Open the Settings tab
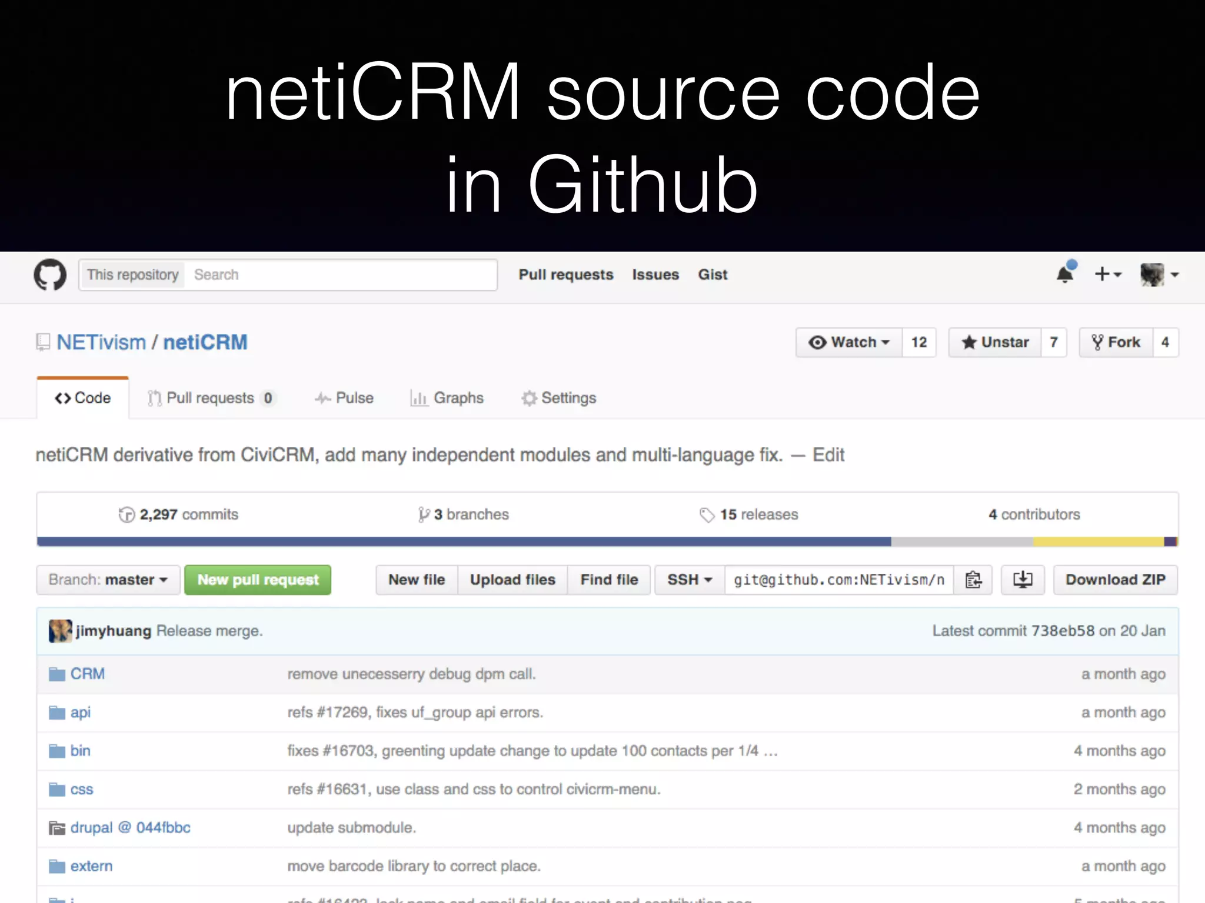 (559, 398)
